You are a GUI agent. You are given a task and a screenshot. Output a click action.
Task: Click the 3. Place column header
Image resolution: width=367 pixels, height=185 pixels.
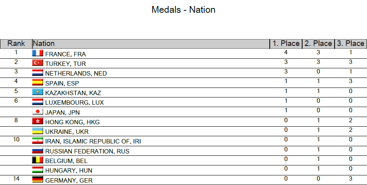[x=350, y=44]
